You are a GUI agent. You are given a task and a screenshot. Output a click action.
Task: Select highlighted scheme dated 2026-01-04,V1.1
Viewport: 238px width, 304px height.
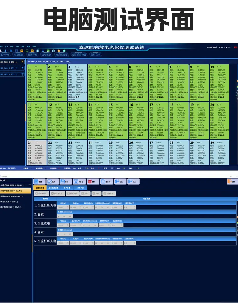(x=16, y=191)
